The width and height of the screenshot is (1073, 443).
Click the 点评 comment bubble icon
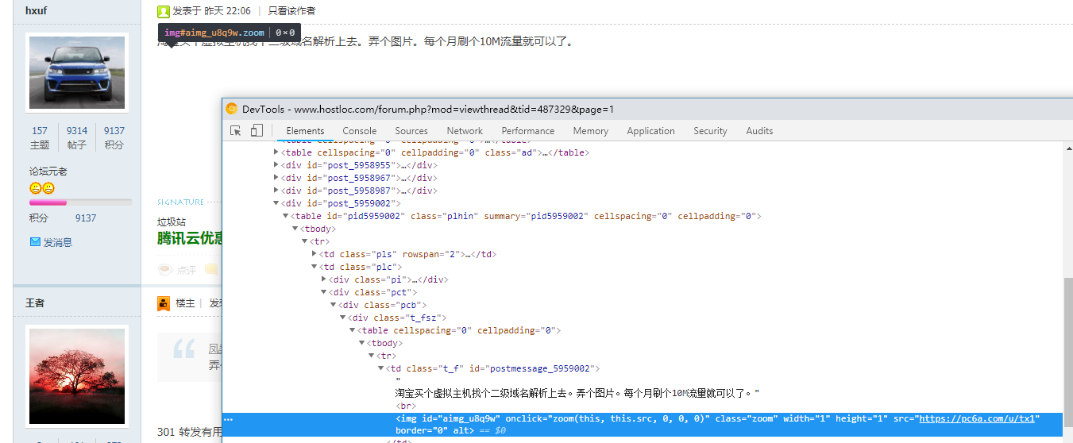coord(165,270)
